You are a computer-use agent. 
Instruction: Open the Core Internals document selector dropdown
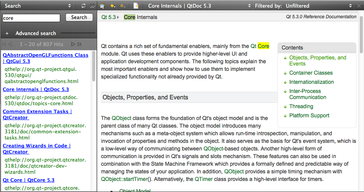[249, 6]
